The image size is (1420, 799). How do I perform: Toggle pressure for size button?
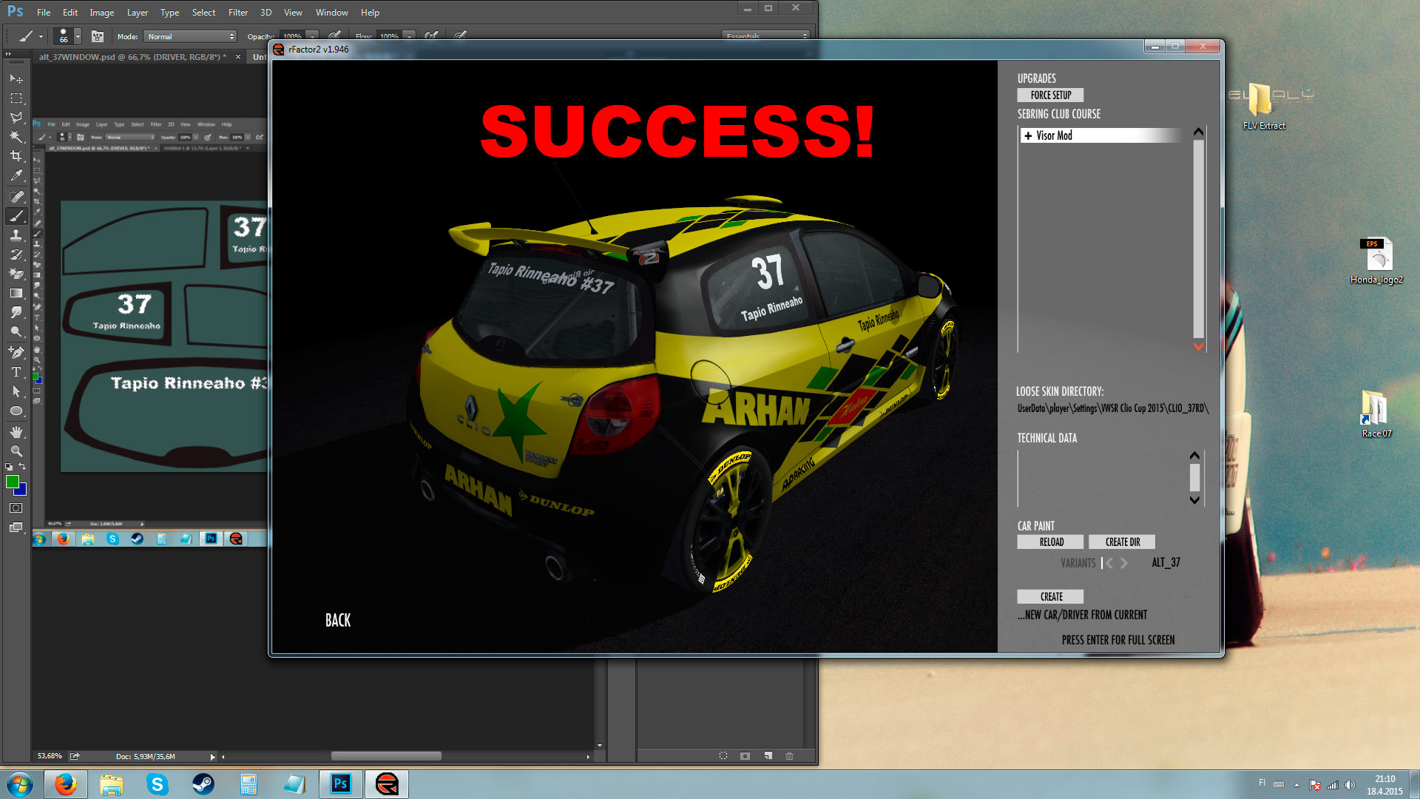pos(460,36)
